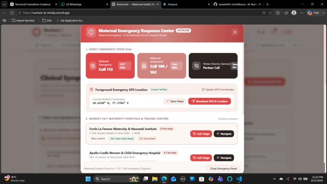327x184 pixels.
Task: Switch to the GitHub sanskriti45-tech tab
Action: point(237,4)
